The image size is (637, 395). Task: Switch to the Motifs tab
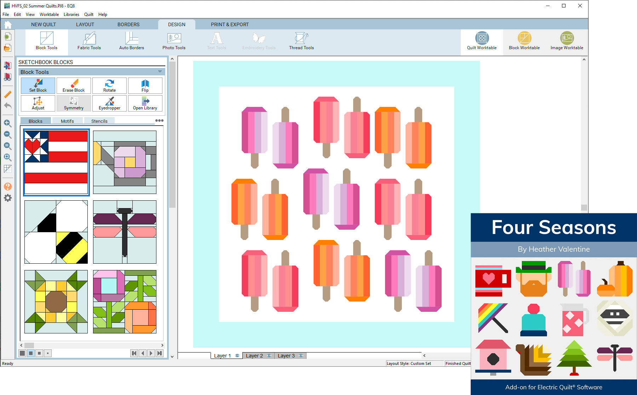(67, 121)
